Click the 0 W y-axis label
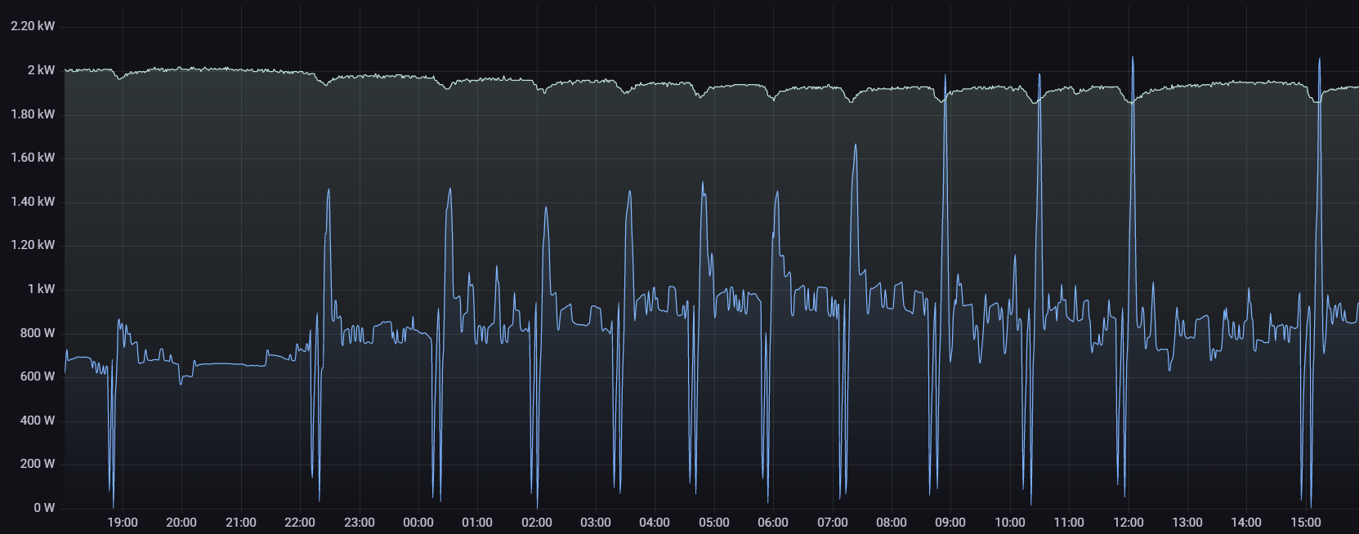The height and width of the screenshot is (534, 1359). pos(44,508)
